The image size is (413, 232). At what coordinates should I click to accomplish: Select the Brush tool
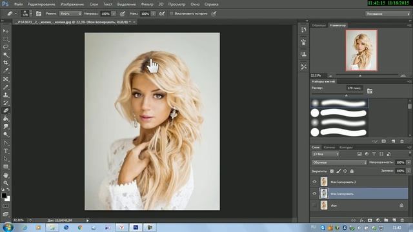[x=6, y=87]
